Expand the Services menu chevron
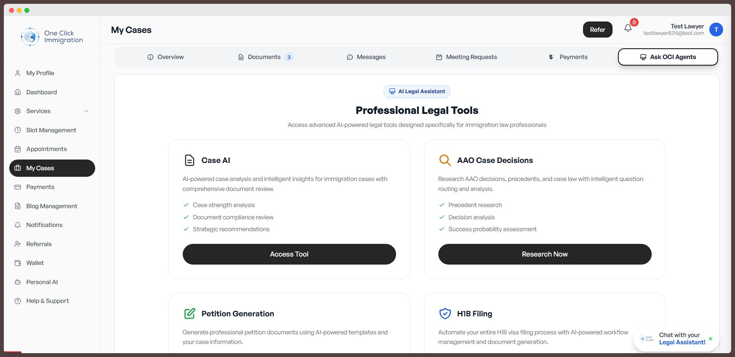Image resolution: width=735 pixels, height=357 pixels. (86, 111)
